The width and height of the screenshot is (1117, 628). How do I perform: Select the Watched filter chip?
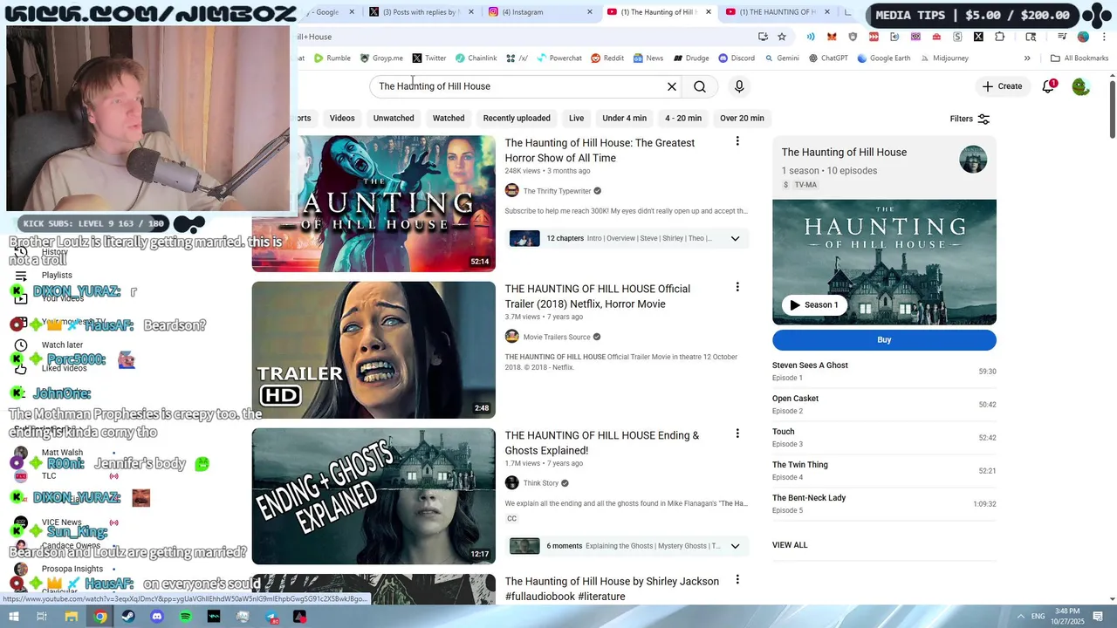tap(449, 119)
